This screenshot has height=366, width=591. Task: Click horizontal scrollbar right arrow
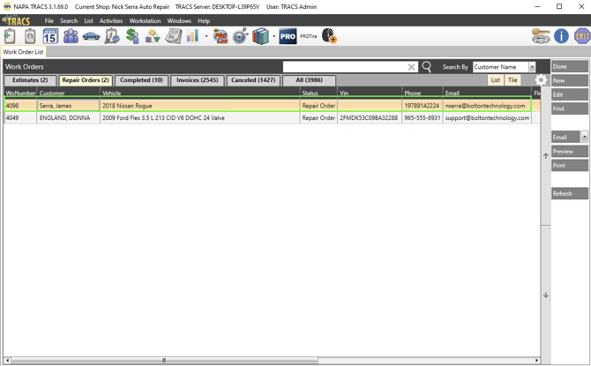536,361
